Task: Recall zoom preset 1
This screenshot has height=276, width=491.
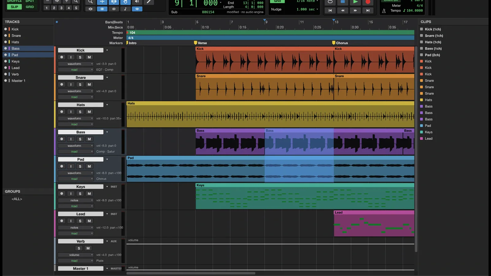Action: point(47,8)
